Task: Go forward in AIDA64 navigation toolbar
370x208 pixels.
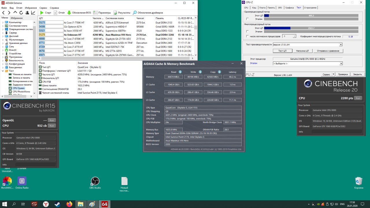Action: pyautogui.click(x=9, y=13)
